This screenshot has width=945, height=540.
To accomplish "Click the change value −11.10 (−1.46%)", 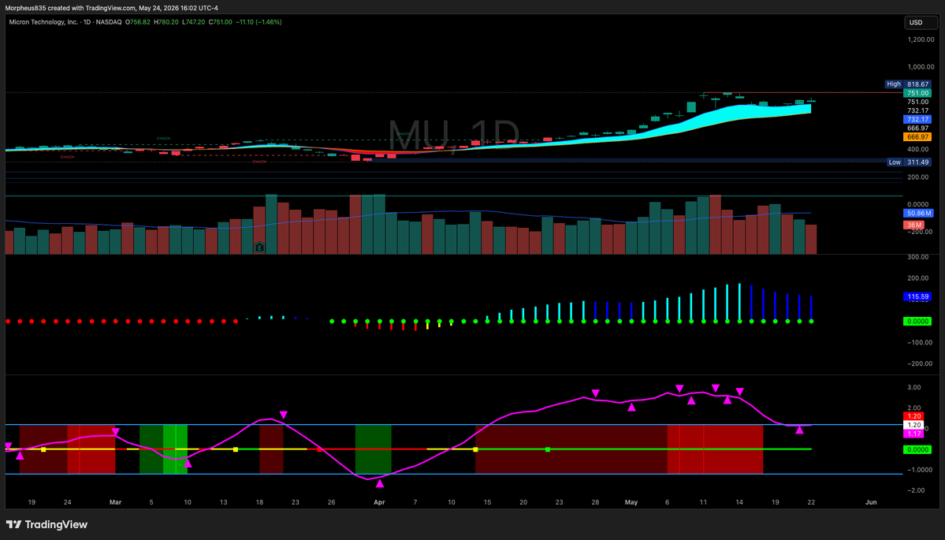I will click(259, 22).
